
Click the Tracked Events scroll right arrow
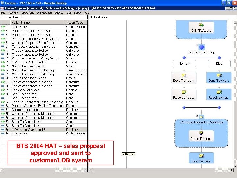[x=85, y=170]
